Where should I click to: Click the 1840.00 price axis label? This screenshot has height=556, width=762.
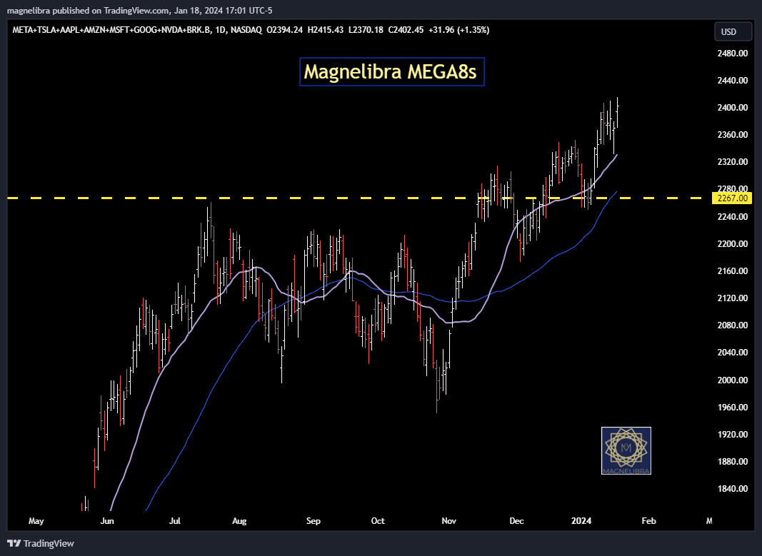[x=732, y=489]
